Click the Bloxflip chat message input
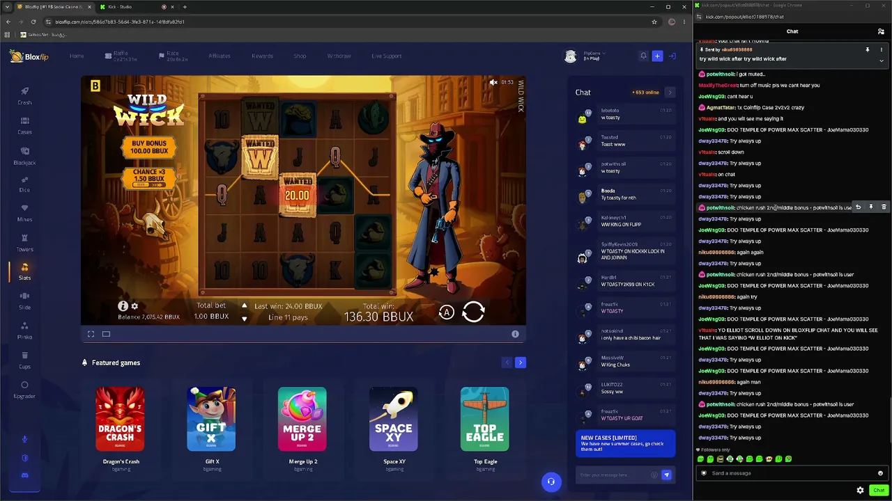This screenshot has height=501, width=892. coord(613,475)
